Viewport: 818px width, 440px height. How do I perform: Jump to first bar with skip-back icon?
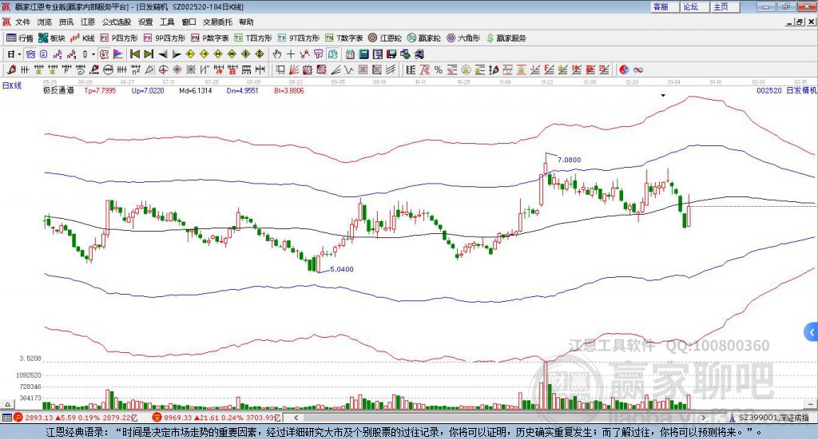click(x=134, y=54)
